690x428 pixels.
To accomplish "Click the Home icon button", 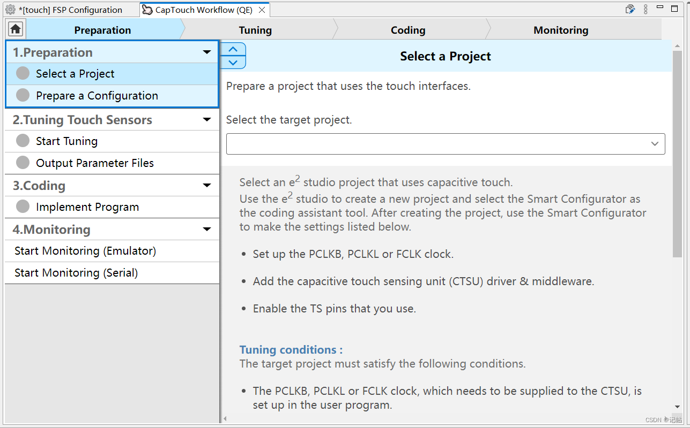I will tap(16, 29).
